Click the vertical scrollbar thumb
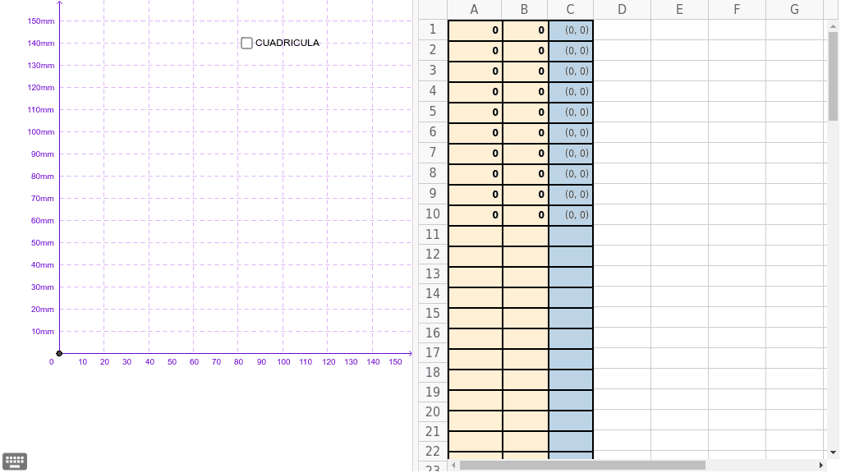The width and height of the screenshot is (841, 473). pyautogui.click(x=833, y=76)
